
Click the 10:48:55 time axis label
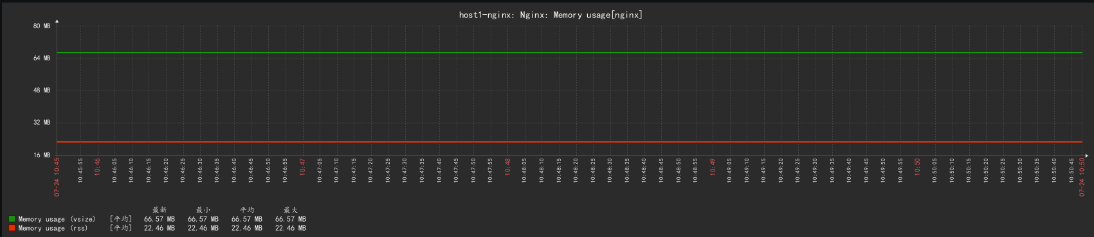point(696,170)
